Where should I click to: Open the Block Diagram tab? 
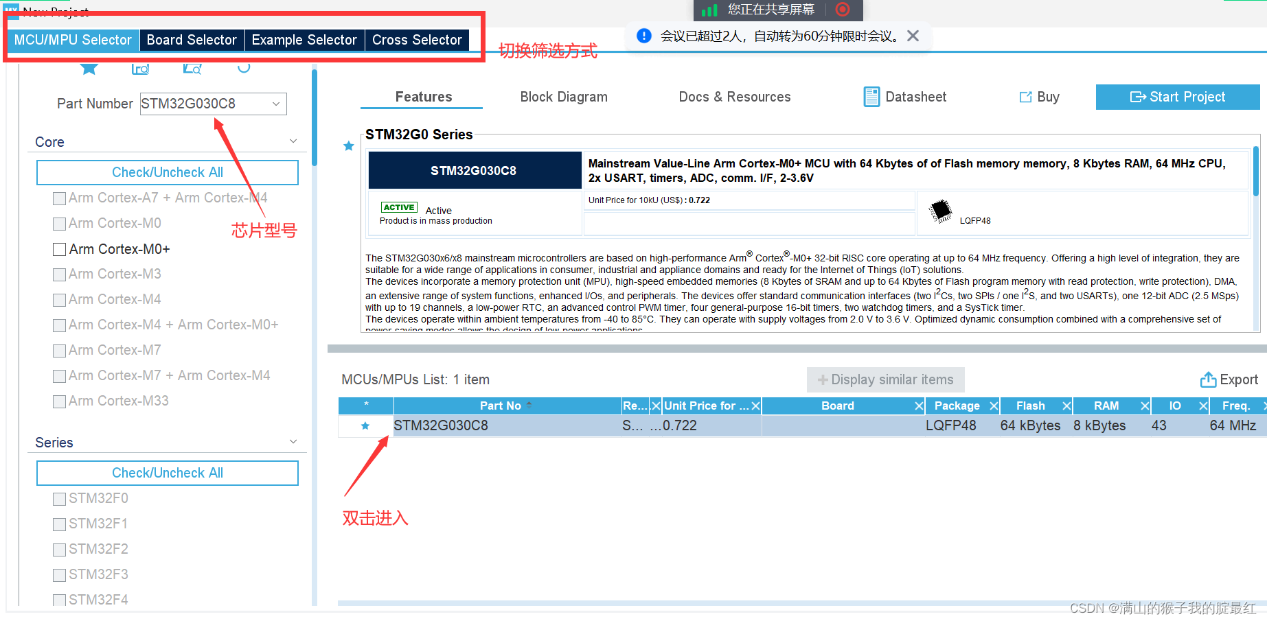click(x=564, y=97)
